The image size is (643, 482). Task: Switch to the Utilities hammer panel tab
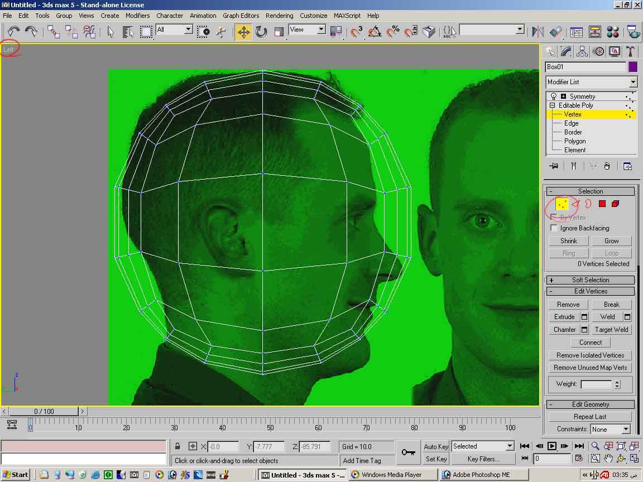click(631, 52)
